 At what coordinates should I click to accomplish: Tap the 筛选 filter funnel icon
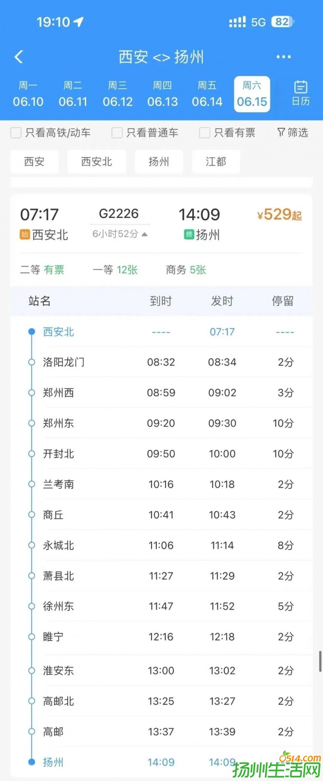pyautogui.click(x=281, y=132)
